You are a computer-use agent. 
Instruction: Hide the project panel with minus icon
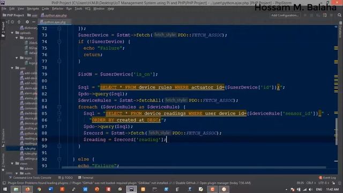pyautogui.click(x=34, y=22)
